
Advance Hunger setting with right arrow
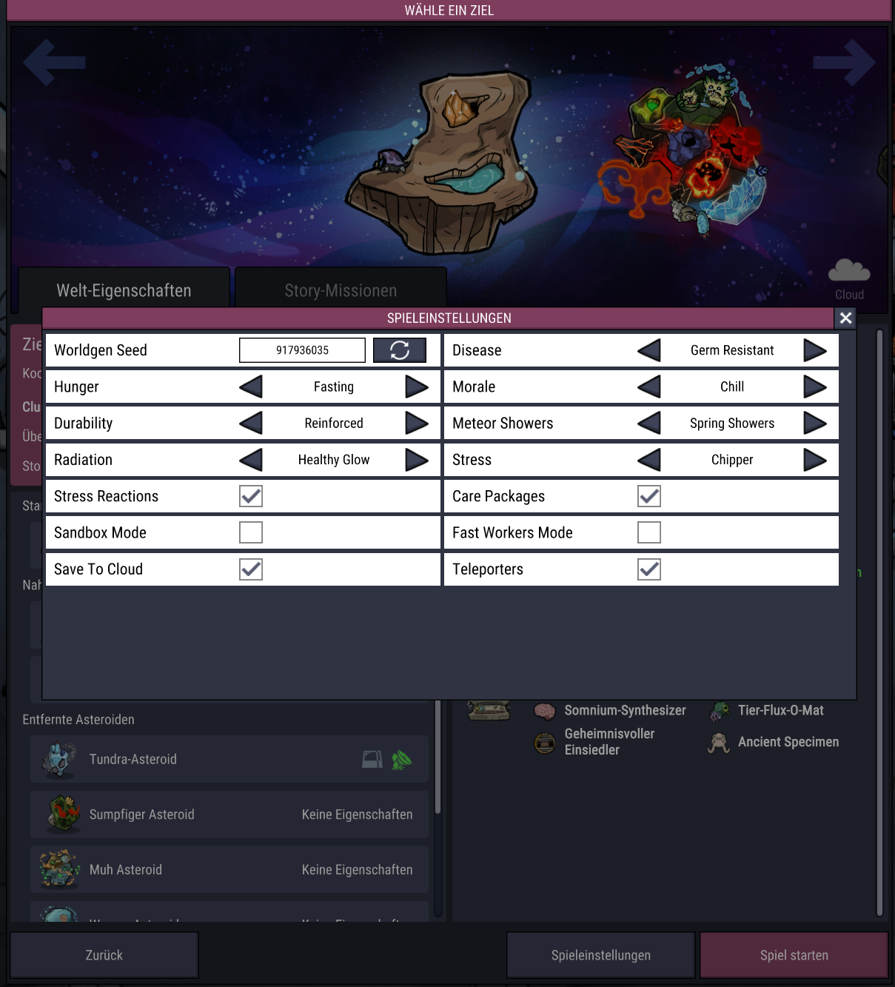click(417, 387)
